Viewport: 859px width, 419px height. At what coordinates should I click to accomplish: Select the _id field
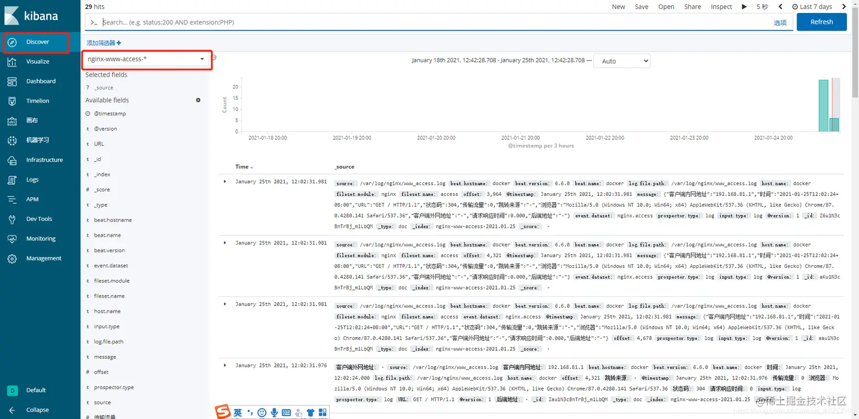click(97, 160)
